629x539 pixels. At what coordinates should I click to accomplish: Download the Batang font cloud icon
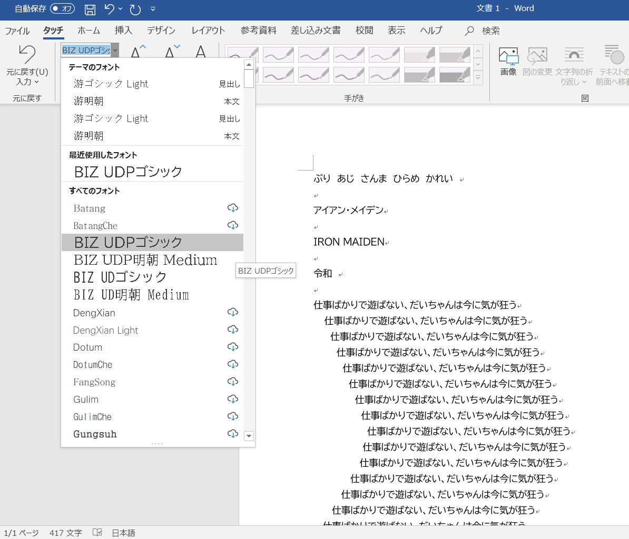pos(233,208)
